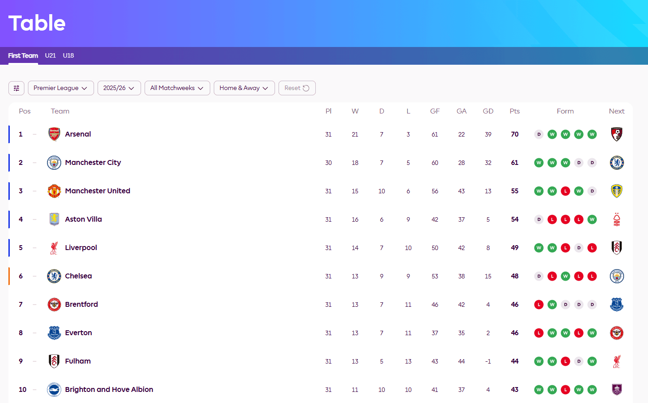Click the Pts column header
The height and width of the screenshot is (403, 648).
514,111
